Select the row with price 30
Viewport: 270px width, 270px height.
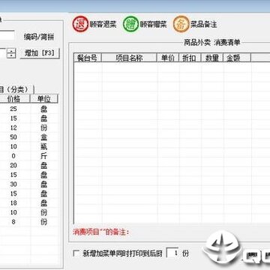tap(29, 184)
